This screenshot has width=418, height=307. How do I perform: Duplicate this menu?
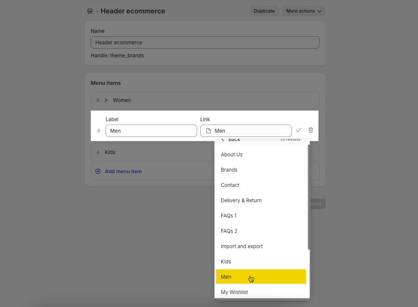pos(264,11)
